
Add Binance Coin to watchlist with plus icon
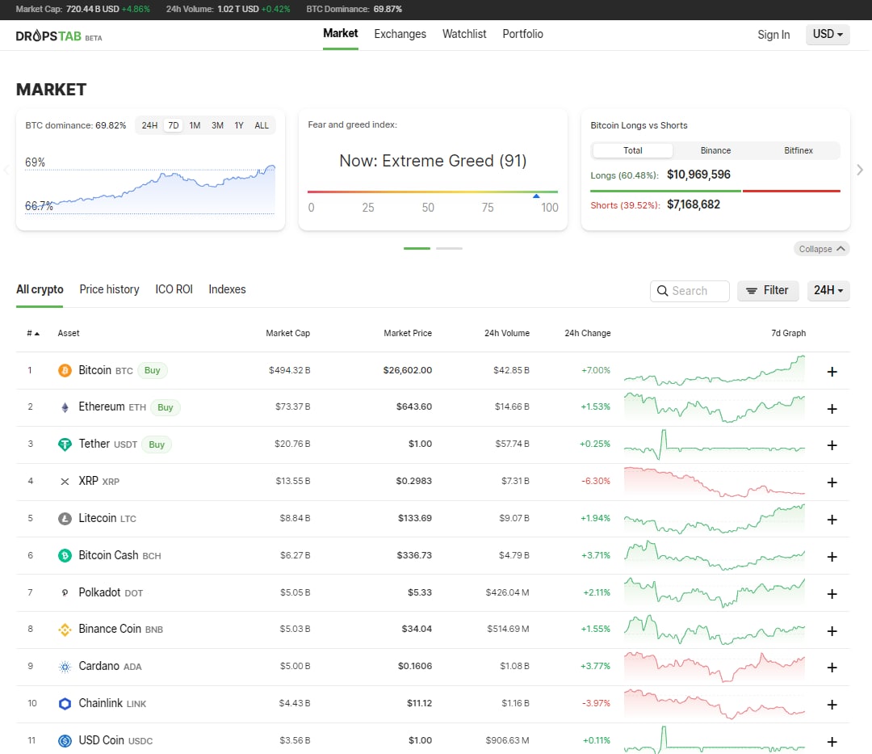pyautogui.click(x=832, y=631)
